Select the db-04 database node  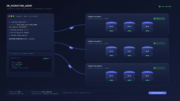pyautogui.click(x=111, y=51)
